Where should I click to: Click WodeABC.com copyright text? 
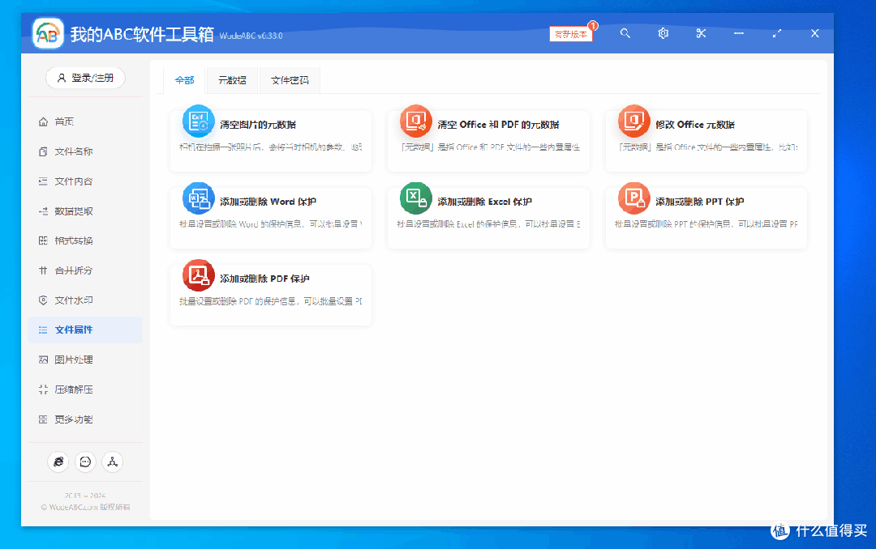85,507
